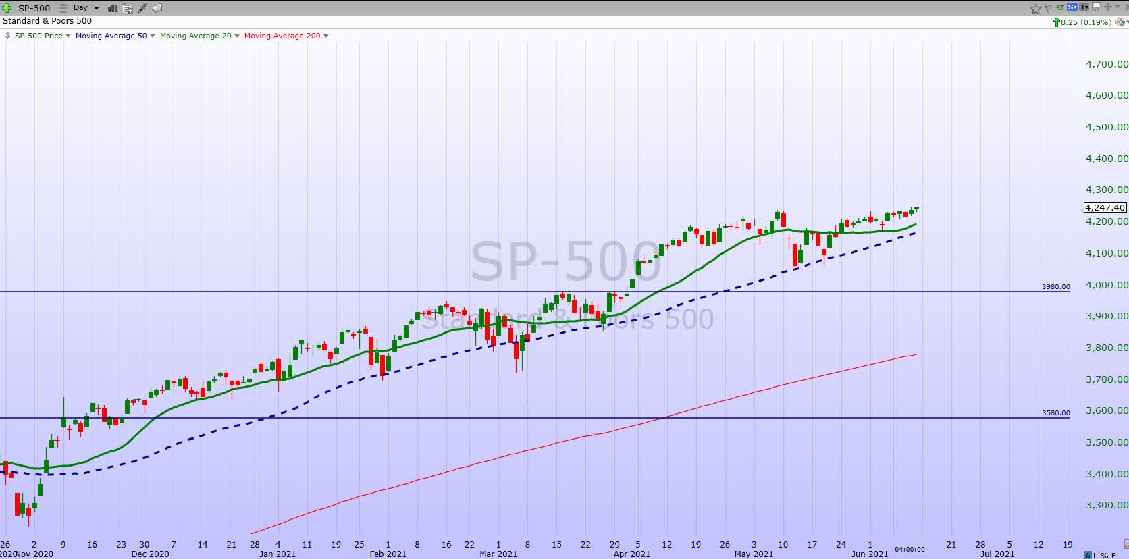The image size is (1129, 559).
Task: Click the 3580.00 horizontal line label
Action: click(x=1055, y=413)
